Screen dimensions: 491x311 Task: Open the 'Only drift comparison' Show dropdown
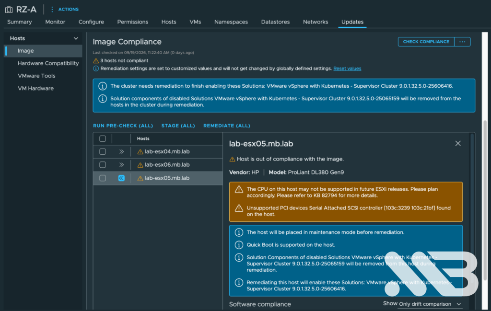tap(430, 304)
